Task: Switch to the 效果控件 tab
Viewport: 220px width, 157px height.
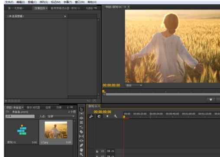Action: (x=39, y=8)
